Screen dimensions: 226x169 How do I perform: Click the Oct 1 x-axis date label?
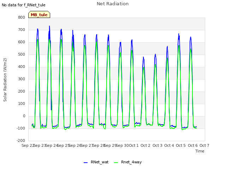coord(134,145)
